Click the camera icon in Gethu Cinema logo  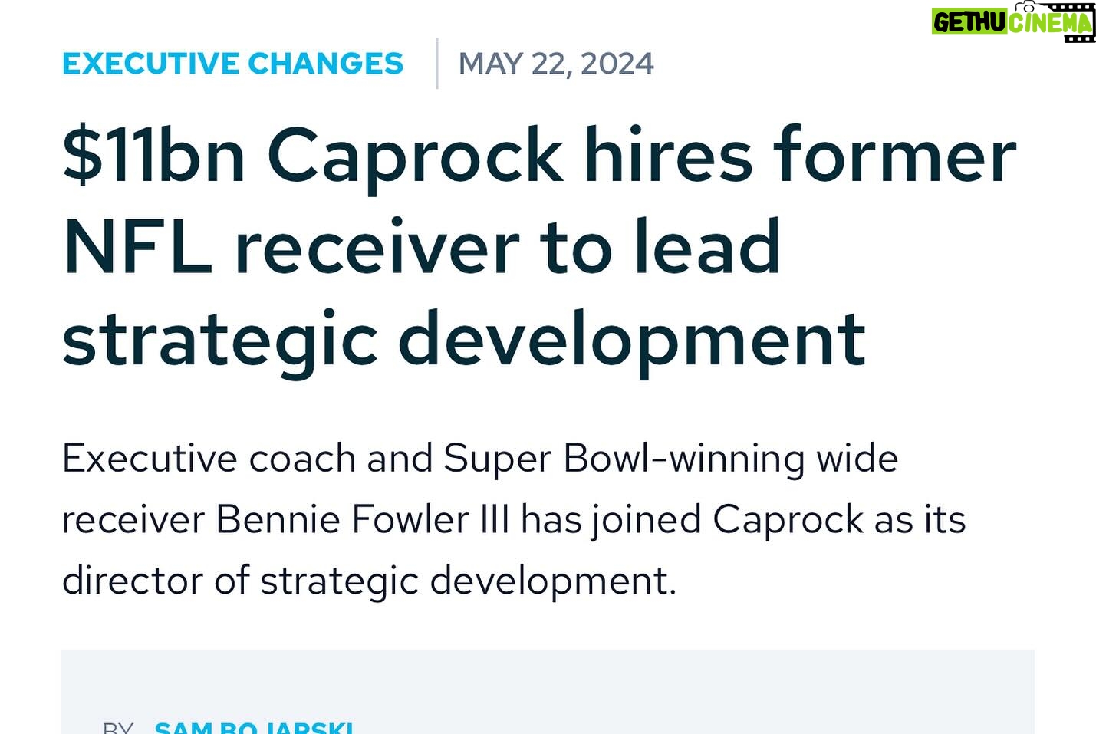click(1025, 7)
